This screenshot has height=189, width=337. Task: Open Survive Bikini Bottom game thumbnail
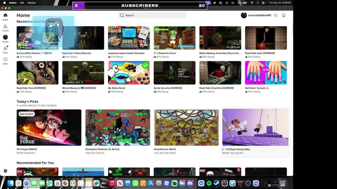pos(37,38)
